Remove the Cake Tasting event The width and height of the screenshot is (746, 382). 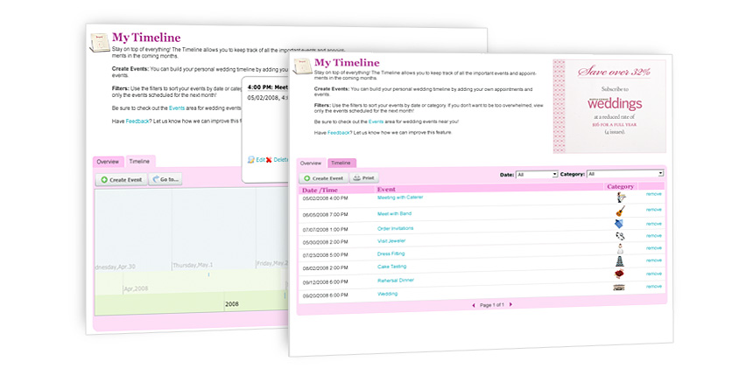point(654,260)
